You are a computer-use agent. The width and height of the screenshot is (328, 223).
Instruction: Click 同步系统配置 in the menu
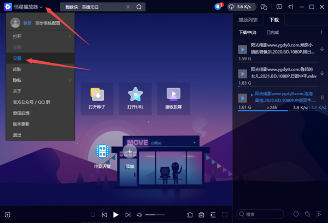[48, 23]
